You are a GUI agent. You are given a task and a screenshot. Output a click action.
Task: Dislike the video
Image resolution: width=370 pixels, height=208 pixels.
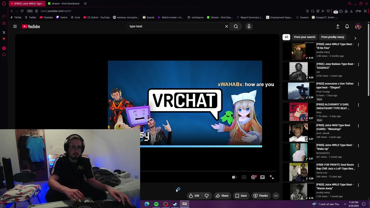tap(207, 196)
